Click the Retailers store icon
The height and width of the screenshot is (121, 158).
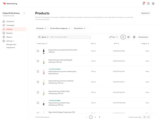click(x=4, y=33)
